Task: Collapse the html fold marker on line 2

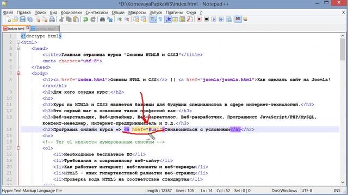Action: pos(18,42)
